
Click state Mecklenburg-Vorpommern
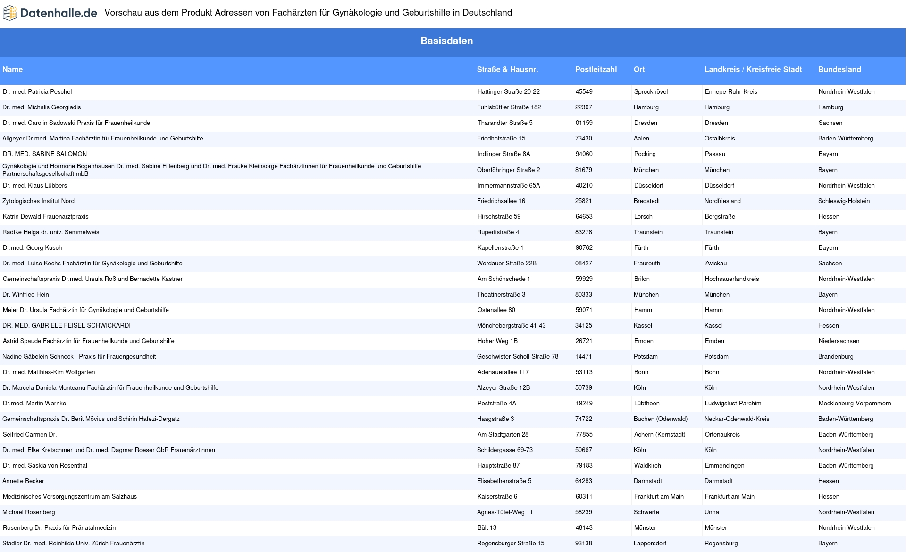point(855,404)
